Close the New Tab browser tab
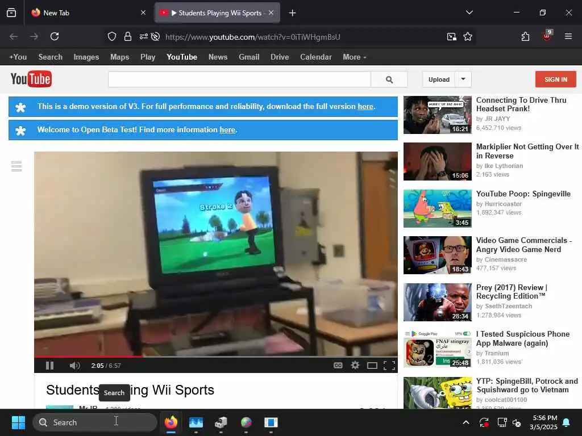This screenshot has width=582, height=436. 143,13
